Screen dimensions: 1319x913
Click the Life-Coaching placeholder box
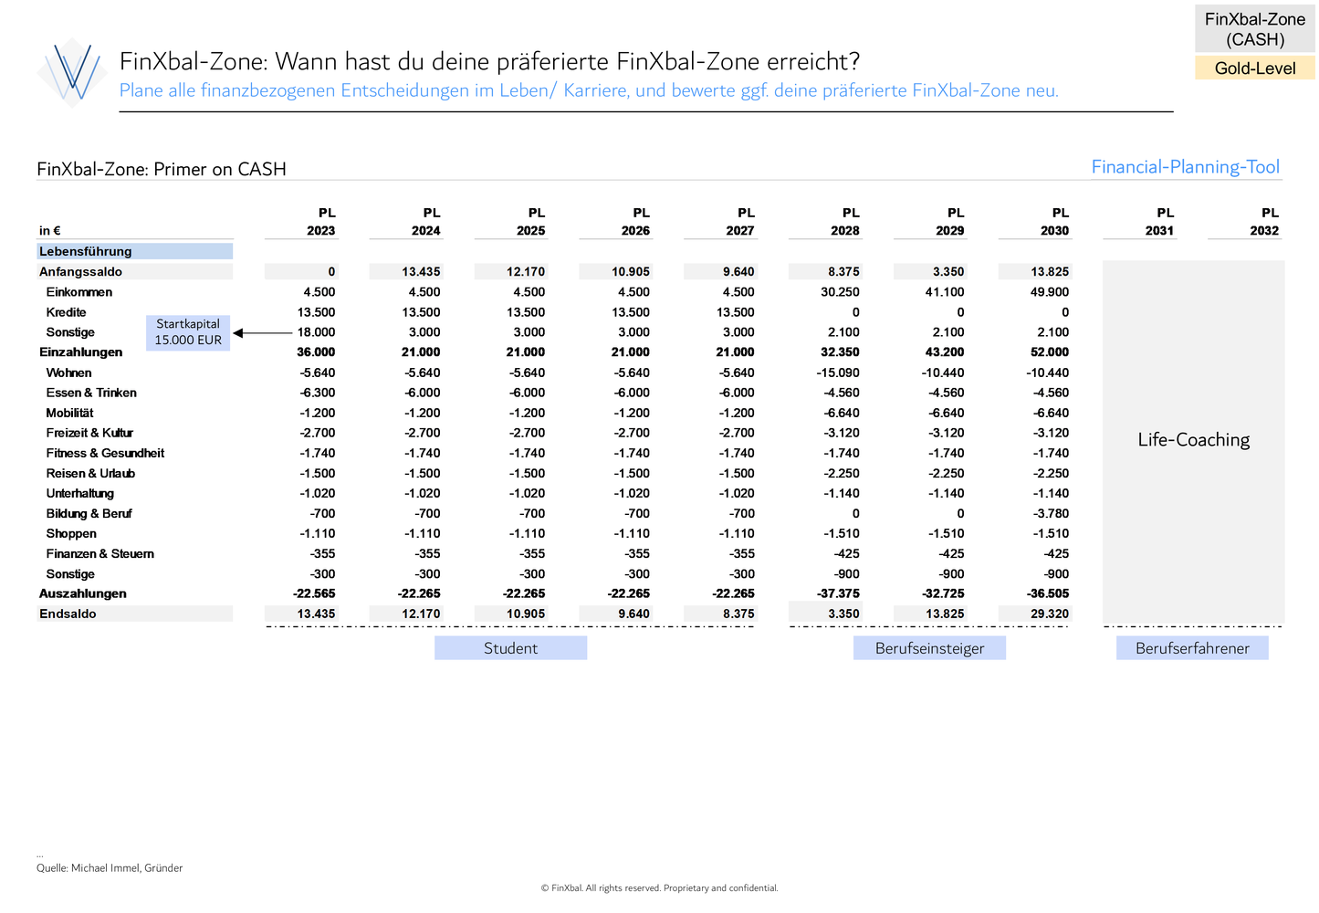tap(1193, 441)
